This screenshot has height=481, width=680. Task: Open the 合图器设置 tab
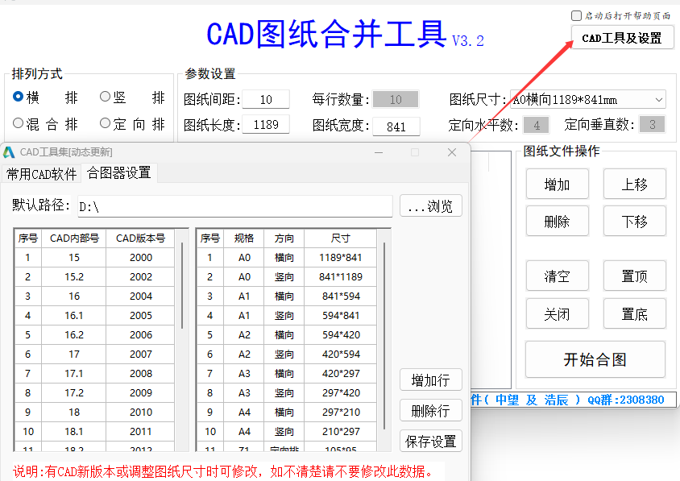118,173
